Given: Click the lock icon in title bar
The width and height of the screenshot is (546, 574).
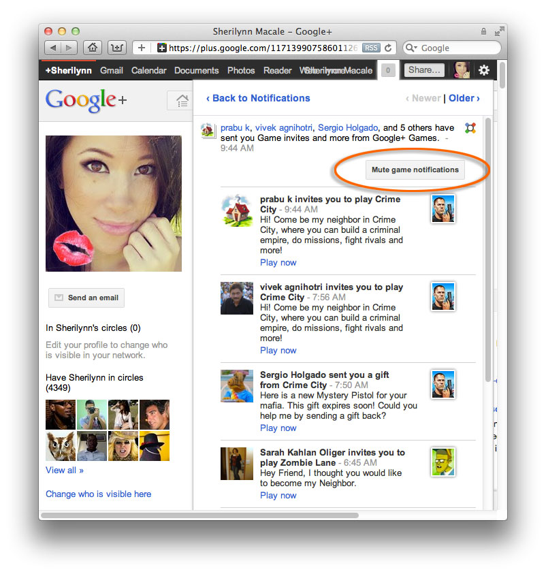Looking at the screenshot, I should (x=483, y=31).
